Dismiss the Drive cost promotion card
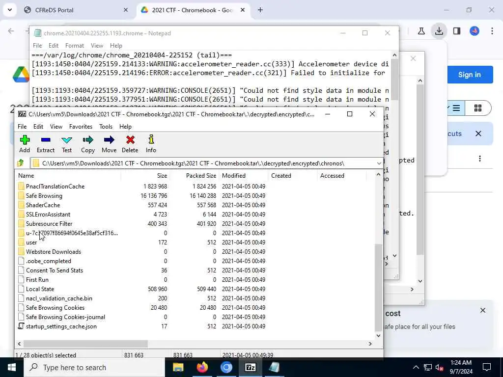503x377 pixels. coord(483,310)
